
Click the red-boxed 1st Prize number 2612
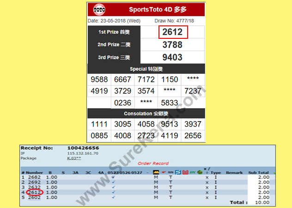[x=173, y=32]
